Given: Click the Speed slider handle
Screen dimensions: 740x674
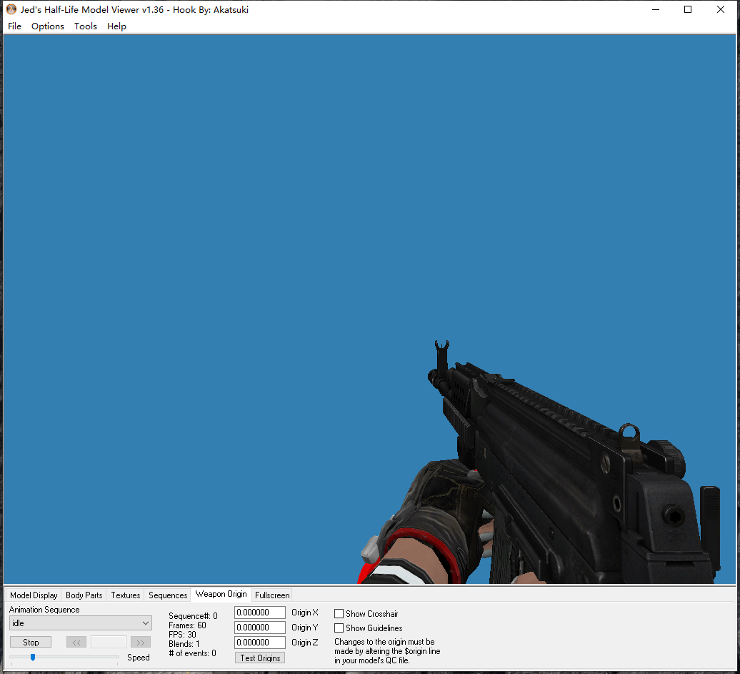Looking at the screenshot, I should (x=33, y=657).
